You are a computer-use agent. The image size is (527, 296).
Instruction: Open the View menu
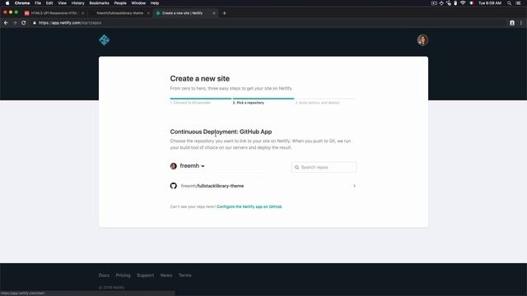63,3
